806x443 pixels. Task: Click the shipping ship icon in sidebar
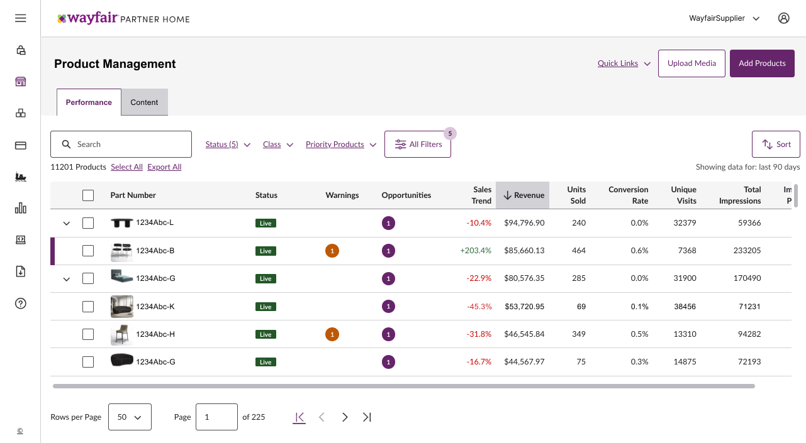[x=20, y=177]
